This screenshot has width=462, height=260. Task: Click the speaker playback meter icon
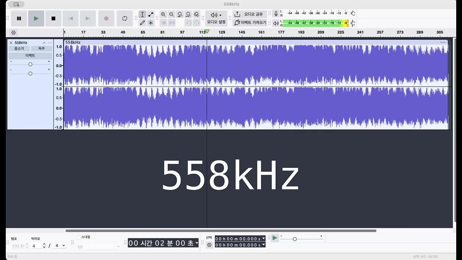coord(276,23)
